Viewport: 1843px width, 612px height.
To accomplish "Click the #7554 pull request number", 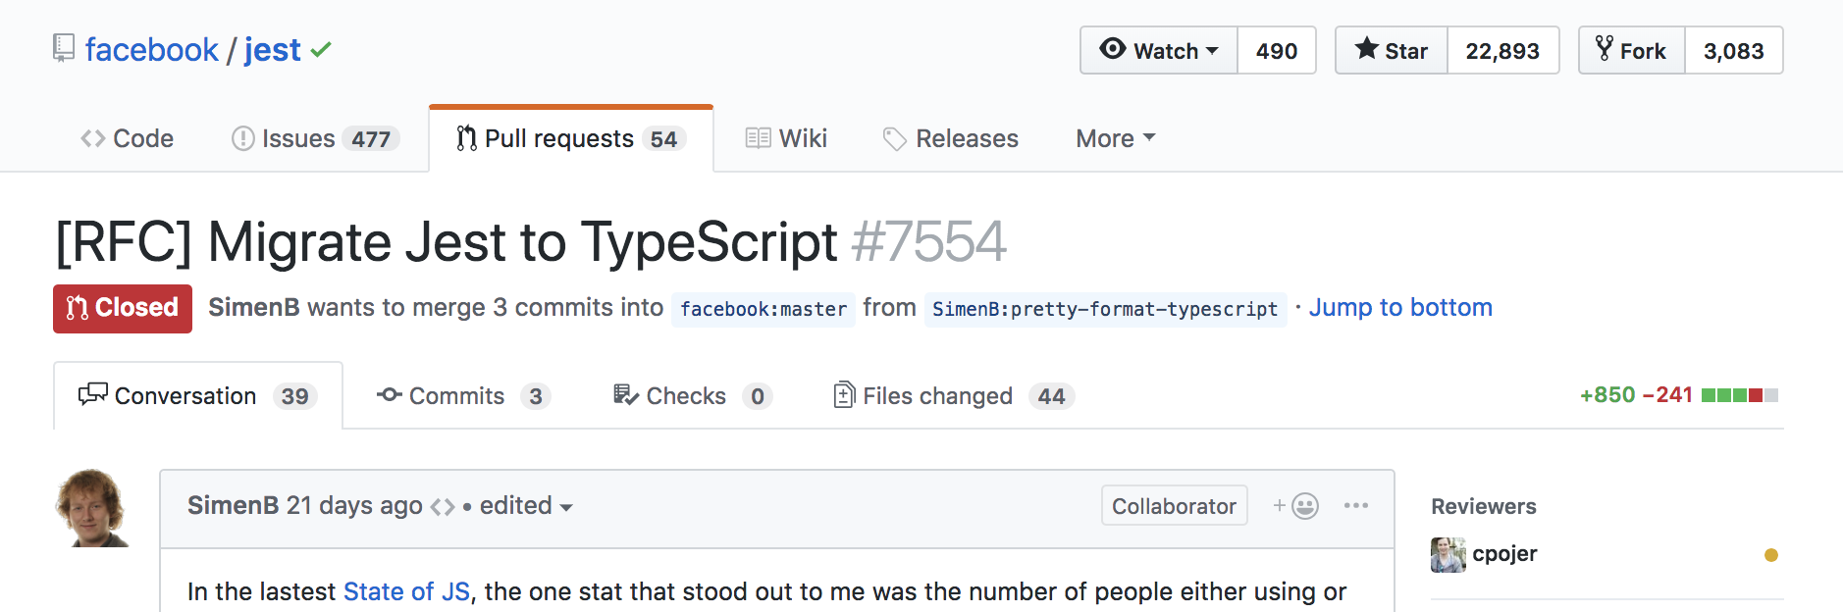I will pyautogui.click(x=928, y=241).
